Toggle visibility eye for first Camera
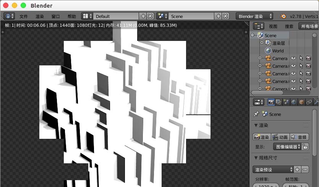 [294, 59]
